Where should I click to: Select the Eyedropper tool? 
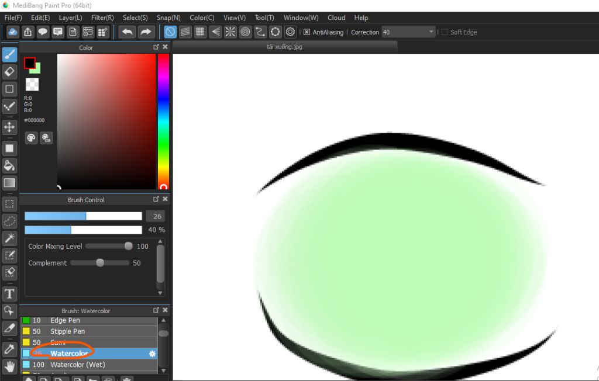pyautogui.click(x=9, y=349)
